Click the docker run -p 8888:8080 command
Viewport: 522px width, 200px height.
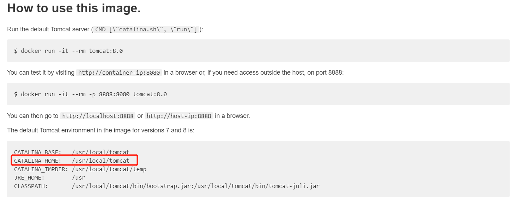click(x=90, y=94)
